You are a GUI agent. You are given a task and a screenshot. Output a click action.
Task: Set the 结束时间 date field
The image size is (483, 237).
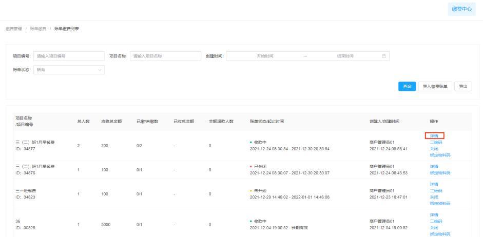coord(345,56)
